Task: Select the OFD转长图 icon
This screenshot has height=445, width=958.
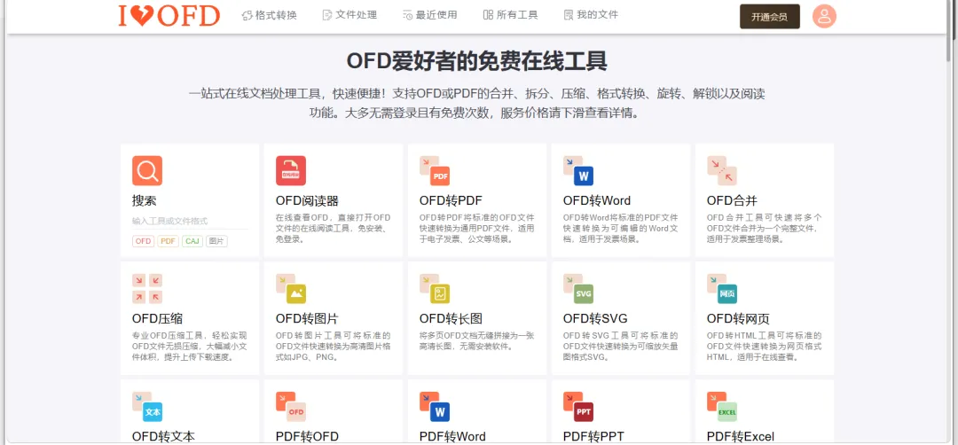Action: (x=435, y=288)
